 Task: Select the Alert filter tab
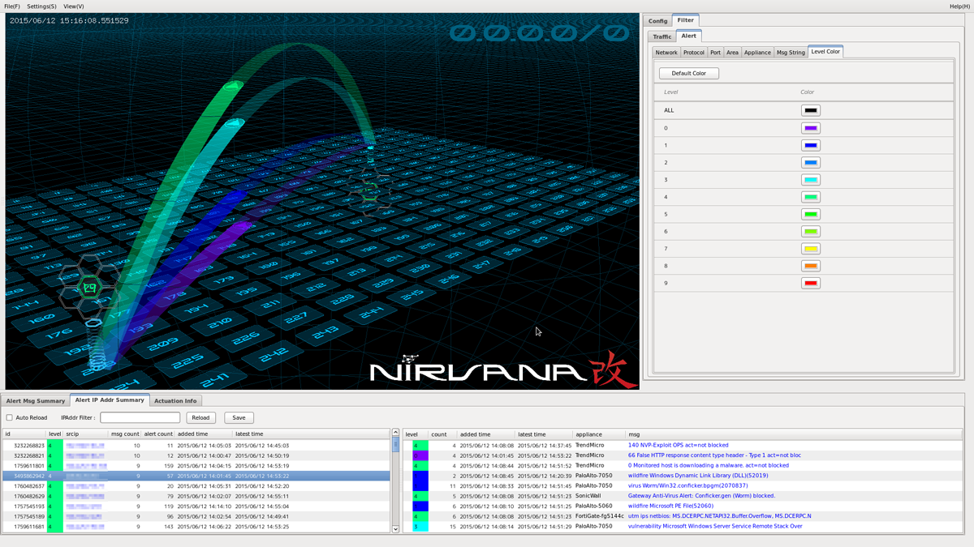[x=688, y=36]
